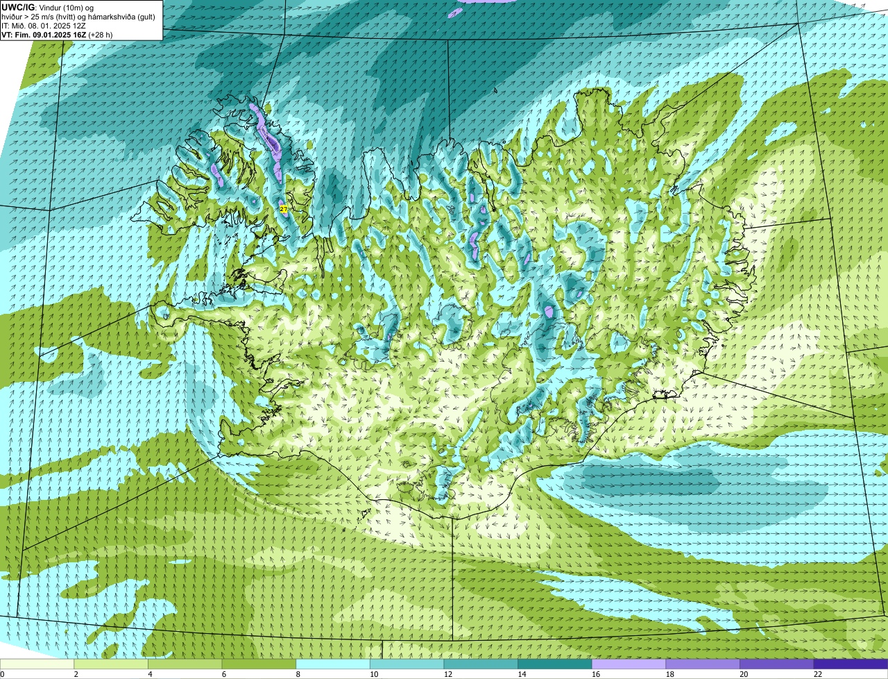Image resolution: width=888 pixels, height=679 pixels.
Task: Select the 14–16 m/s dark teal swatch
Action: coord(555,664)
